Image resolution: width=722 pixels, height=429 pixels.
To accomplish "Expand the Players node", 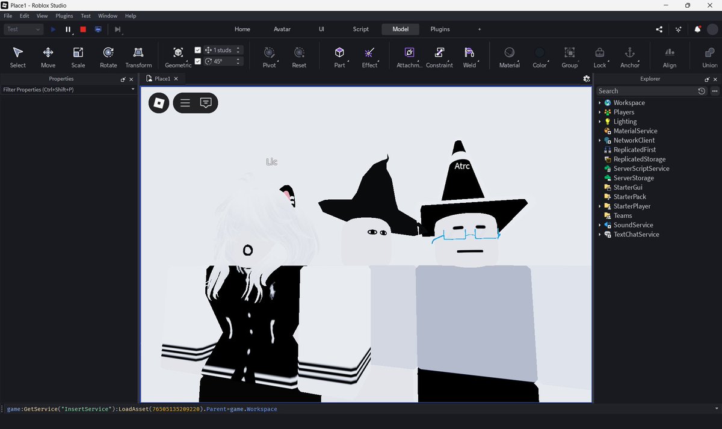I will 600,112.
